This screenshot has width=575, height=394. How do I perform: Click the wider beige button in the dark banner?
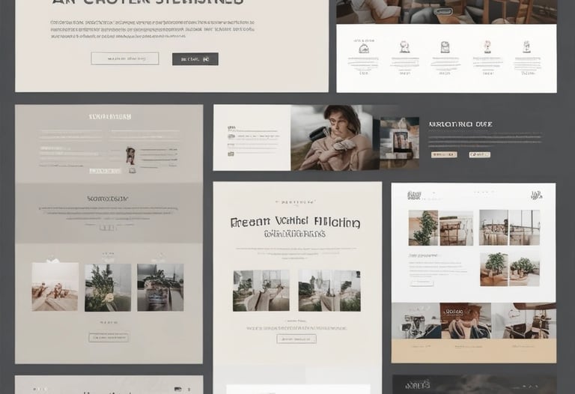[x=444, y=154]
